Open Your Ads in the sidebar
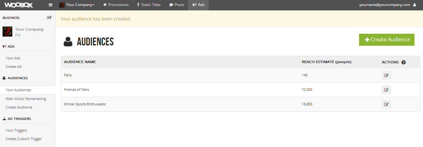 point(13,58)
